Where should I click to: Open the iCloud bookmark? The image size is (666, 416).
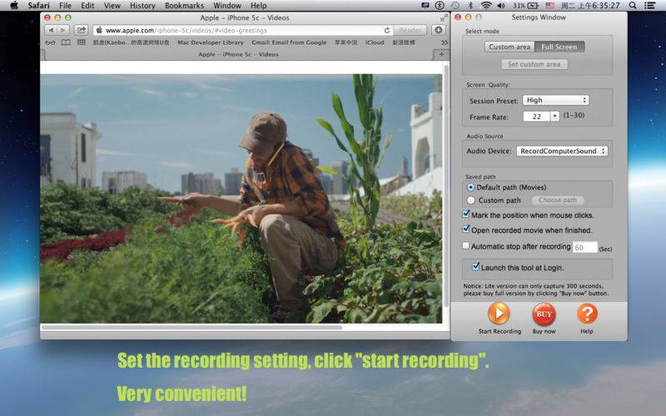coord(374,42)
